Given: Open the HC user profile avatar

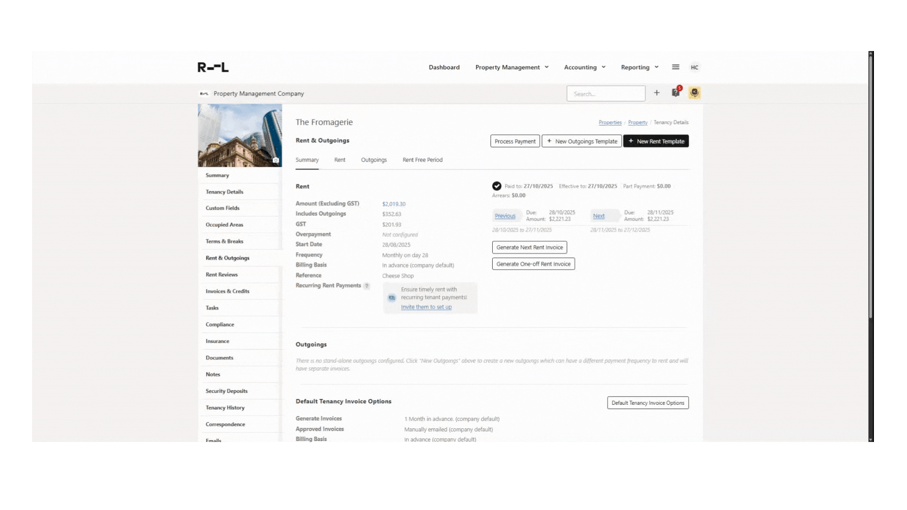Looking at the screenshot, I should coord(694,67).
